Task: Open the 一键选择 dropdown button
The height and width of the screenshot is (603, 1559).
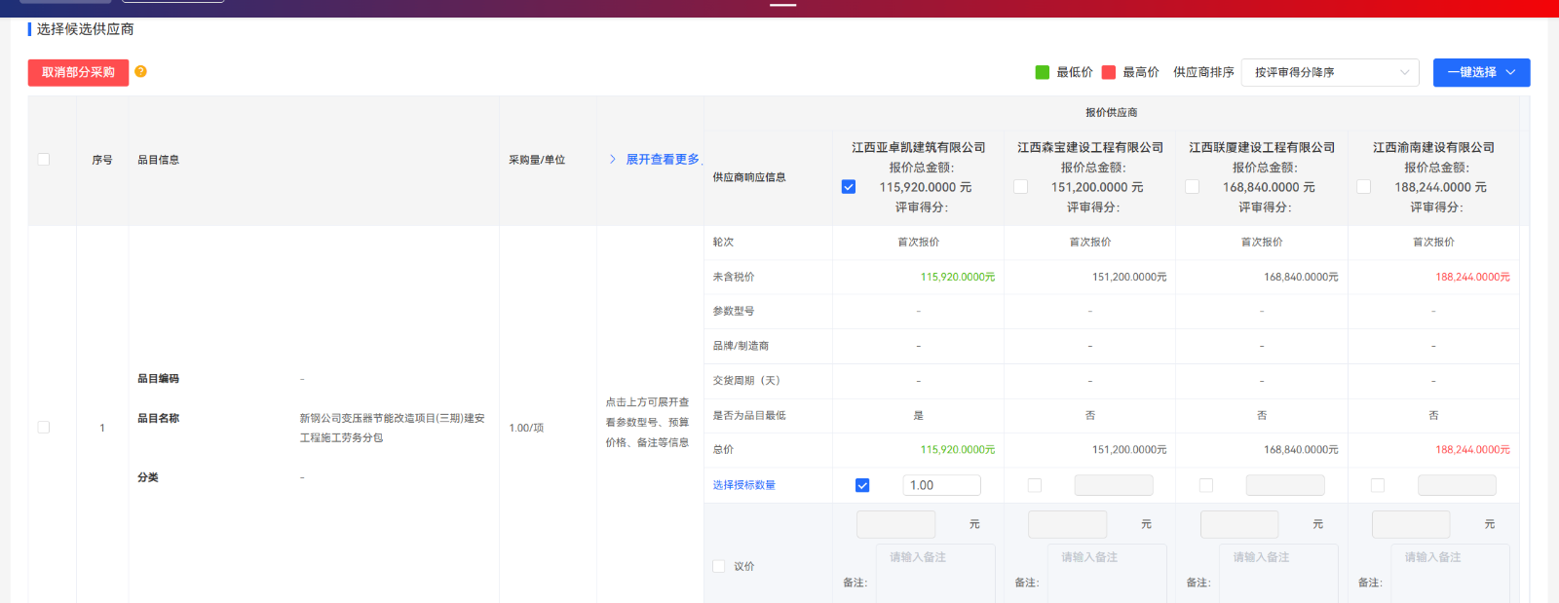Action: click(1481, 72)
